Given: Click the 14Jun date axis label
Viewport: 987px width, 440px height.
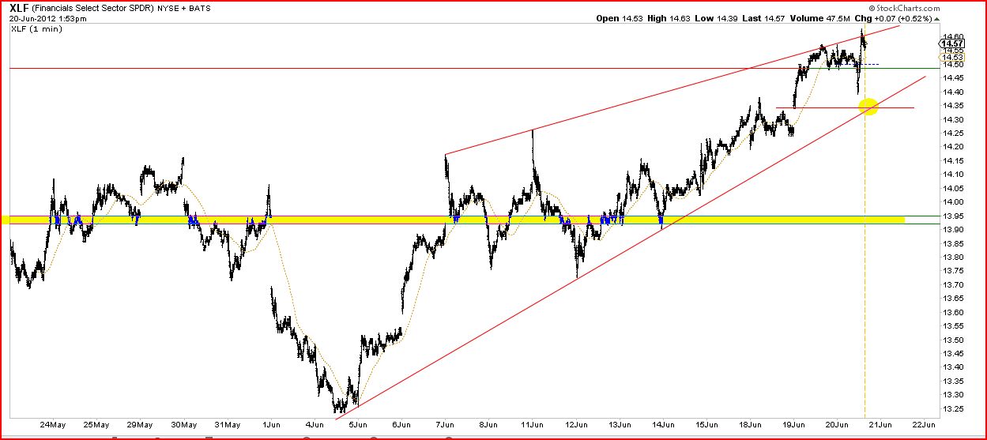Looking at the screenshot, I should (x=664, y=423).
